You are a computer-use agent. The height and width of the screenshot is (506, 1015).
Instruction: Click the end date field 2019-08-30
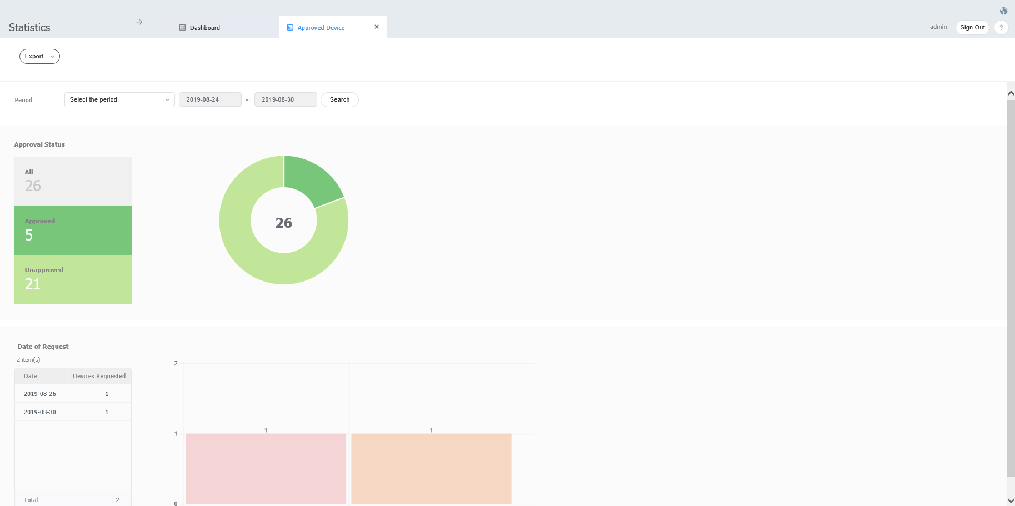point(285,100)
